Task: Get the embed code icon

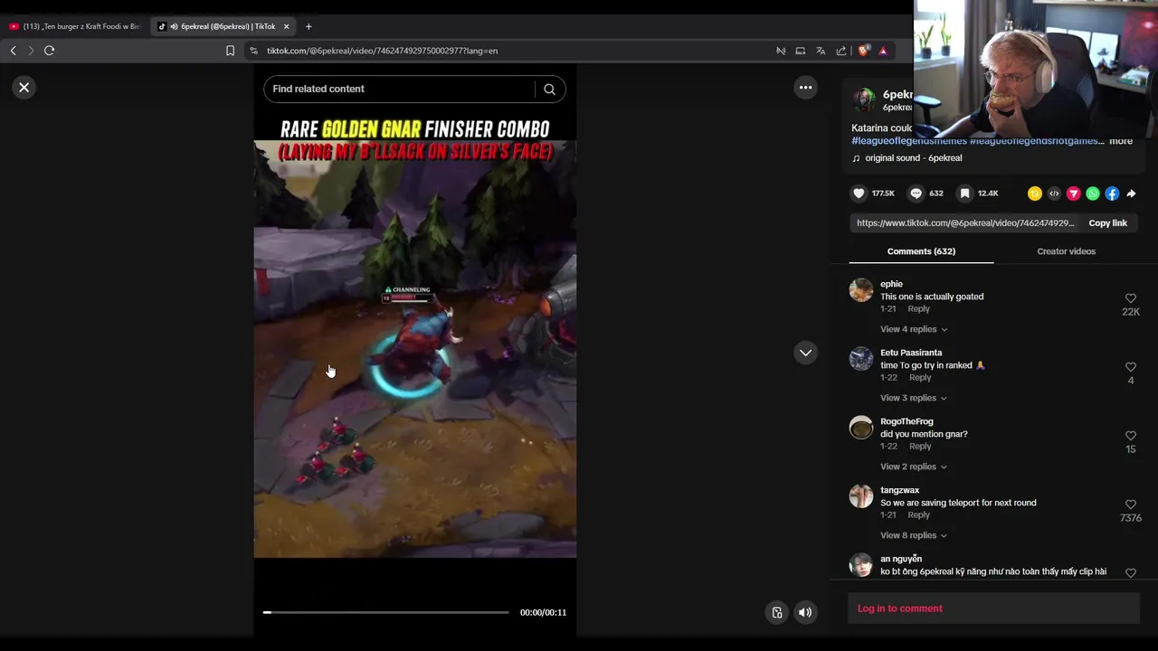Action: point(1054,193)
